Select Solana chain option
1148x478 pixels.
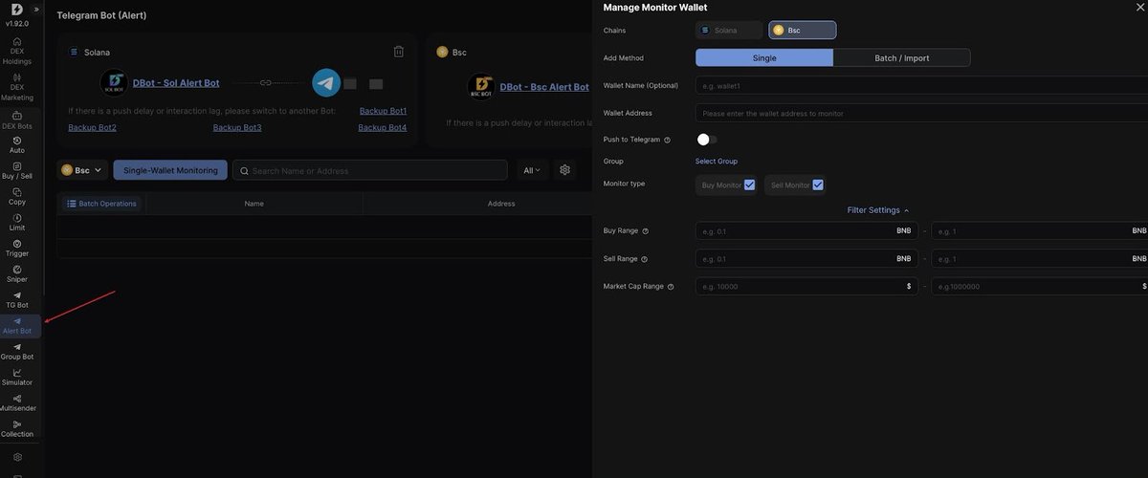[729, 31]
